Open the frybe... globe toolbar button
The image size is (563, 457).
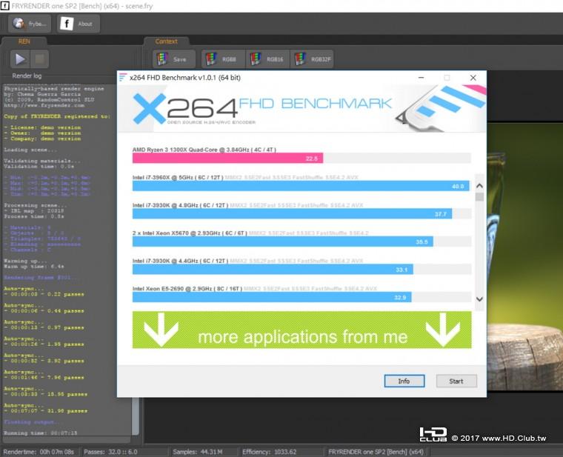click(30, 24)
